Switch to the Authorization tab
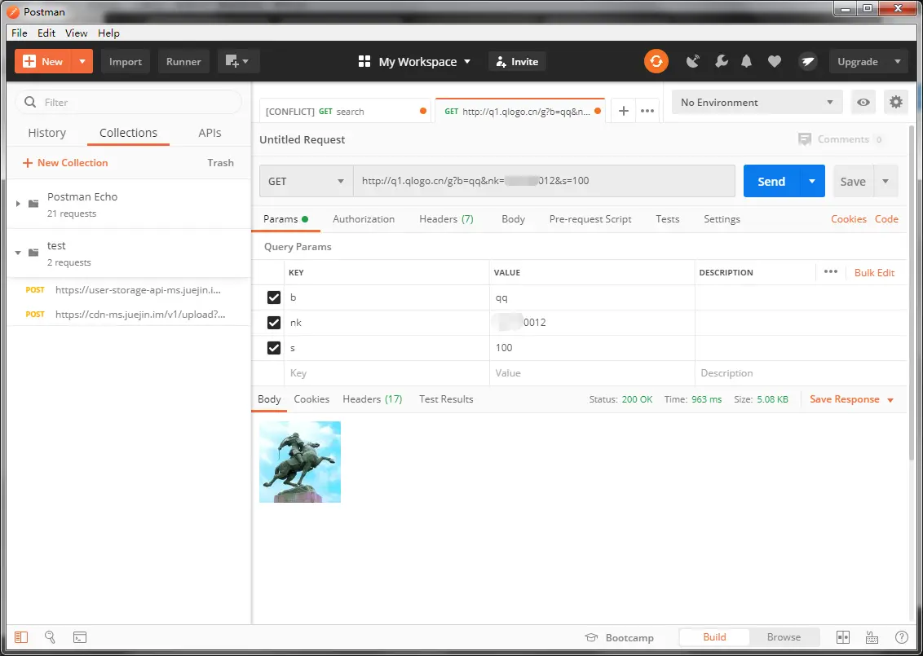The width and height of the screenshot is (923, 656). tap(364, 219)
